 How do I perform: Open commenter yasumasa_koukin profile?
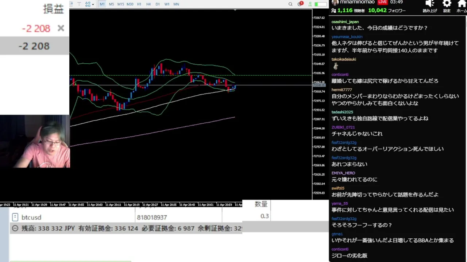347,37
